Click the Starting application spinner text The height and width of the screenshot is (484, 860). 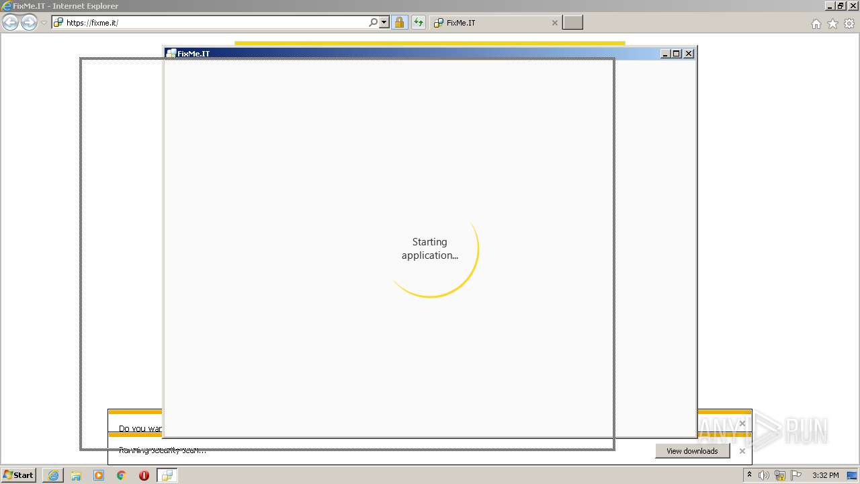click(x=430, y=249)
